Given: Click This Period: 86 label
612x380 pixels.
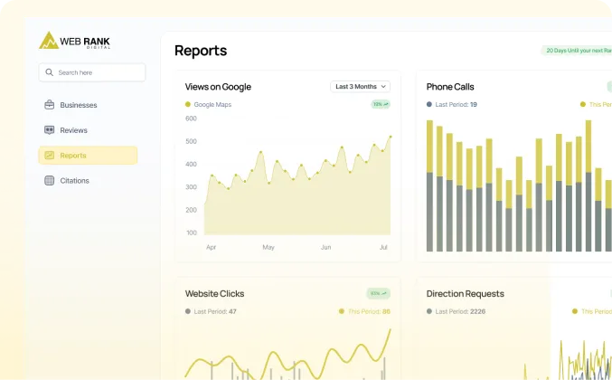Looking at the screenshot, I should pyautogui.click(x=369, y=311).
